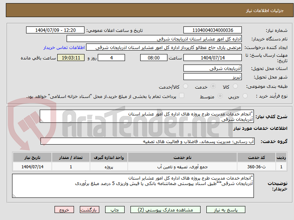The image size is (294, 220).
Task: Select the خدمت radio button
Action: pyautogui.click(x=213, y=86)
